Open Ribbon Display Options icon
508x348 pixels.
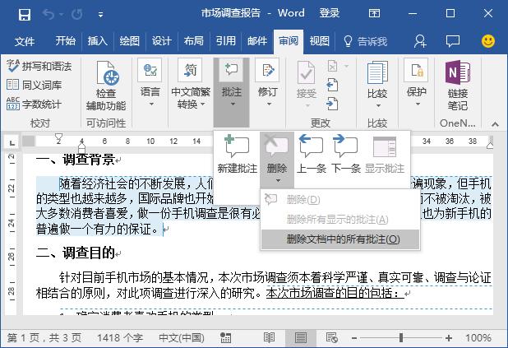pyautogui.click(x=374, y=13)
